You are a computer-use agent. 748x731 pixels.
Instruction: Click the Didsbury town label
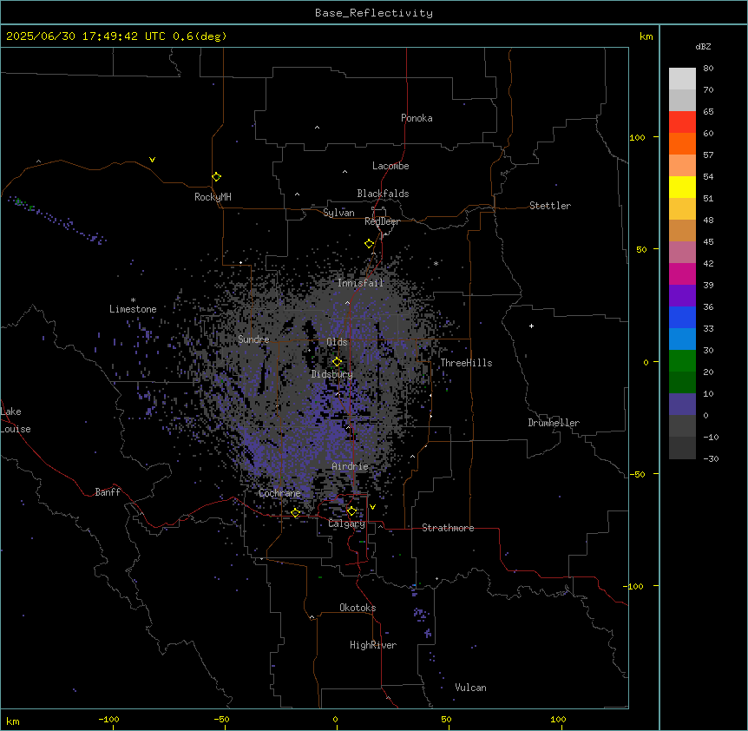(332, 374)
